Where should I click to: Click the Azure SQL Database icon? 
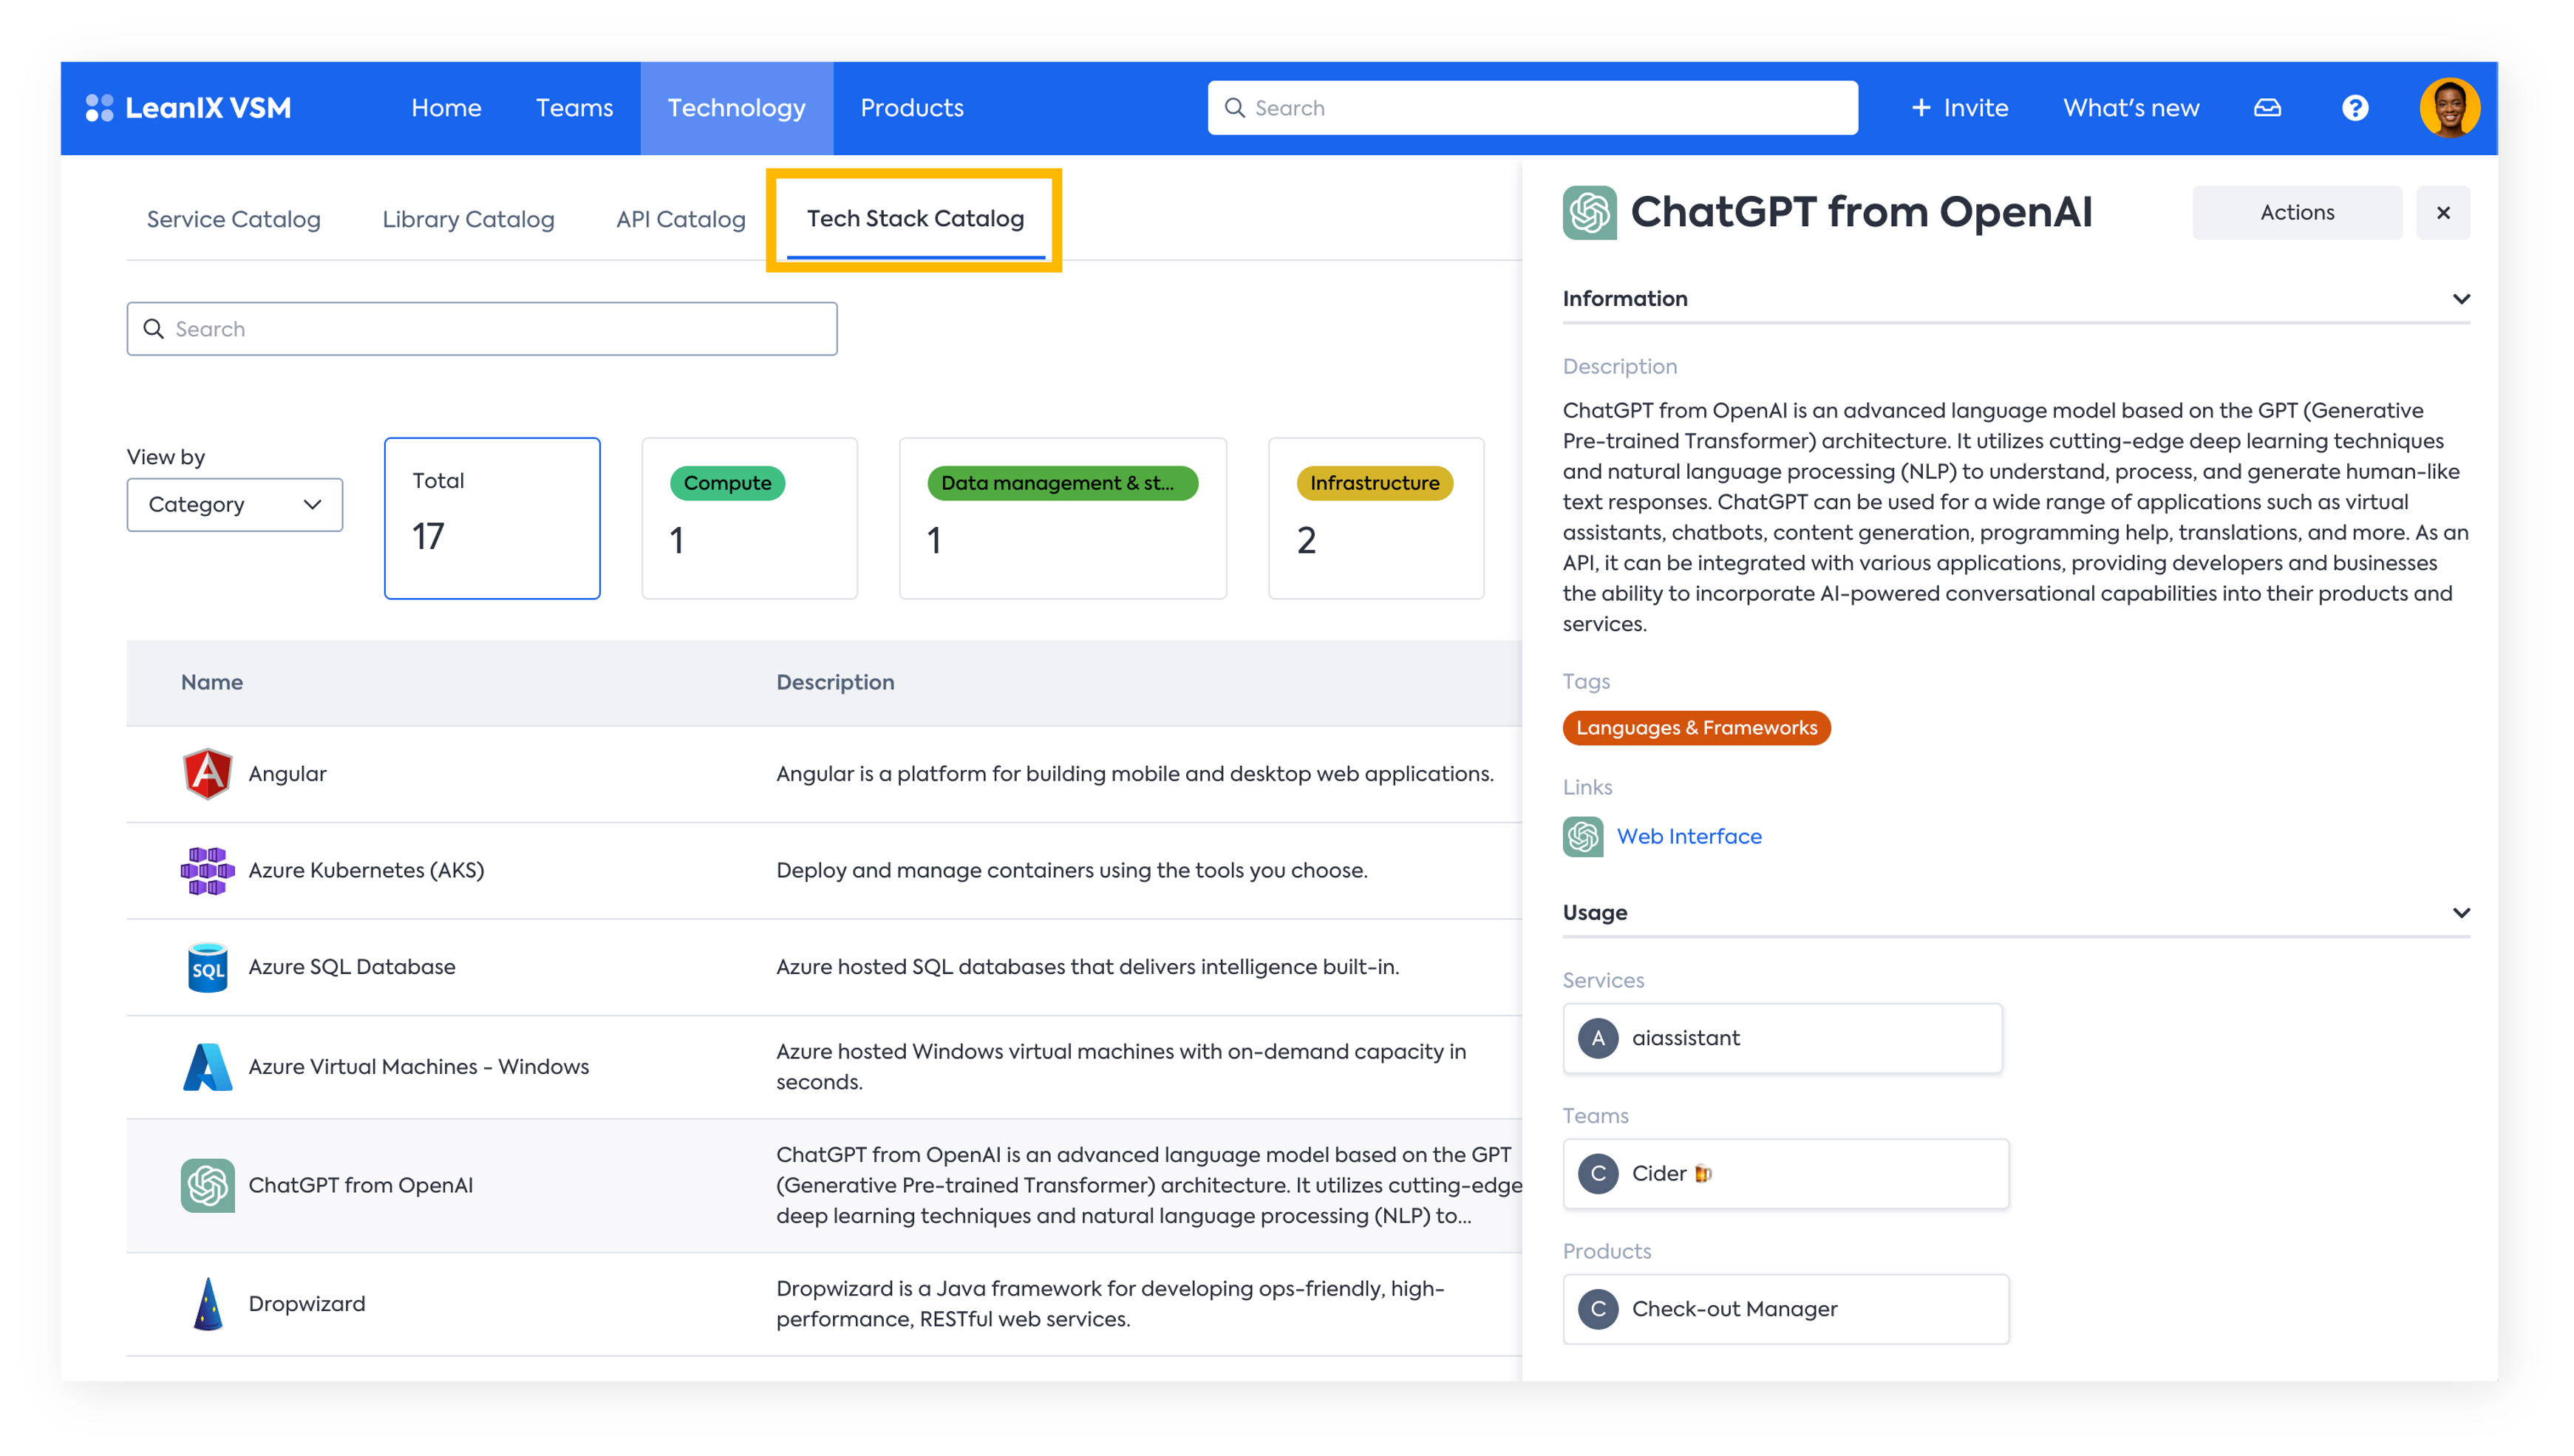click(x=207, y=967)
